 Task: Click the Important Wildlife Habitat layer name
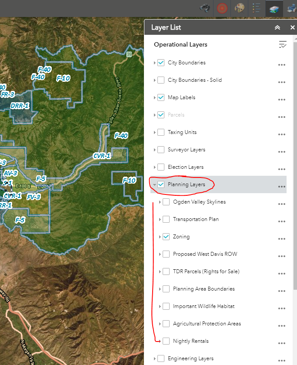click(204, 306)
